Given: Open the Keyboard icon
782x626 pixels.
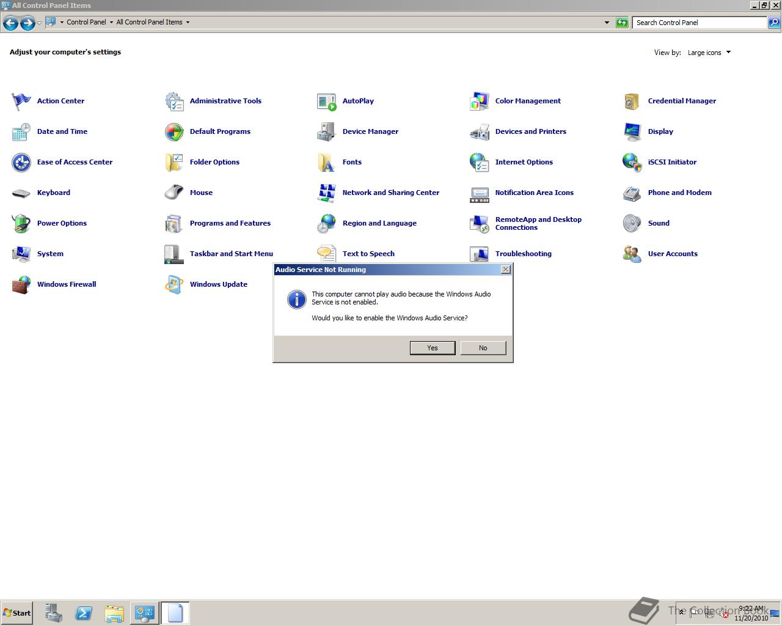Looking at the screenshot, I should (21, 193).
